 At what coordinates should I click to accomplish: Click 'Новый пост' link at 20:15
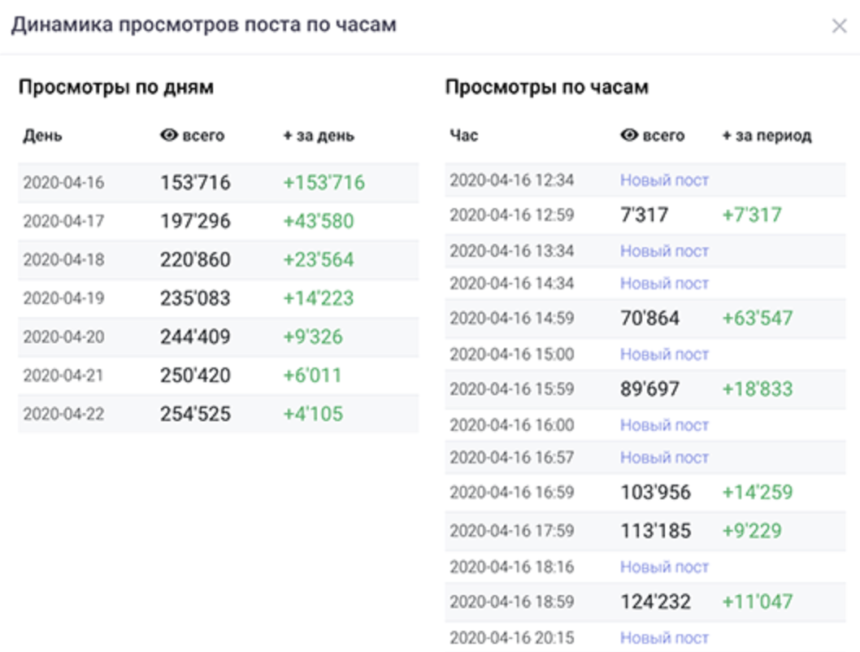[664, 638]
